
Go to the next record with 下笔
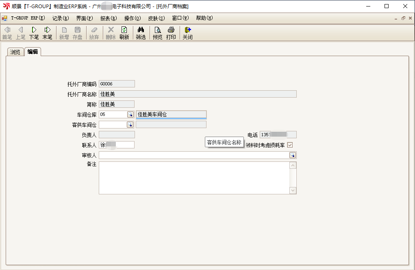(x=34, y=33)
